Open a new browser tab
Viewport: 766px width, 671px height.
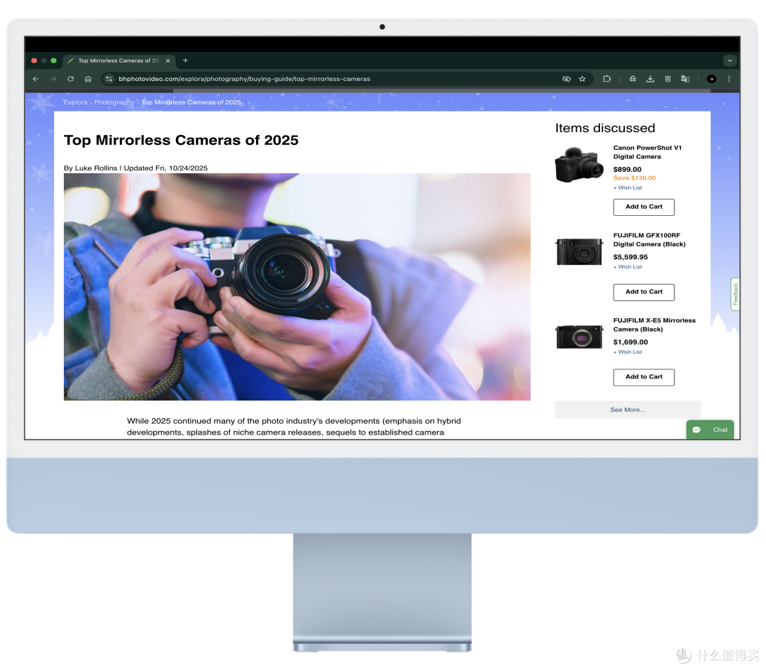pos(185,60)
